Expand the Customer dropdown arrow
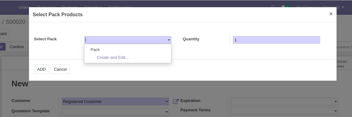The width and height of the screenshot is (352, 117). tap(167, 102)
